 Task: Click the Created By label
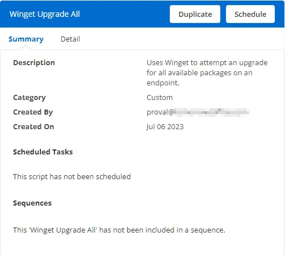click(33, 112)
